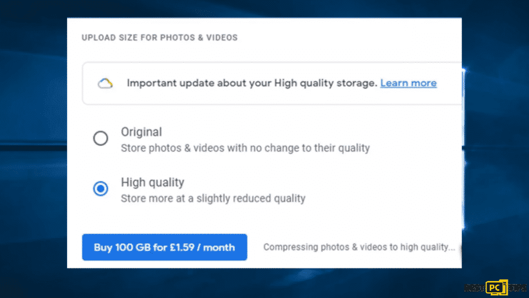Select the Original radio button

[101, 138]
